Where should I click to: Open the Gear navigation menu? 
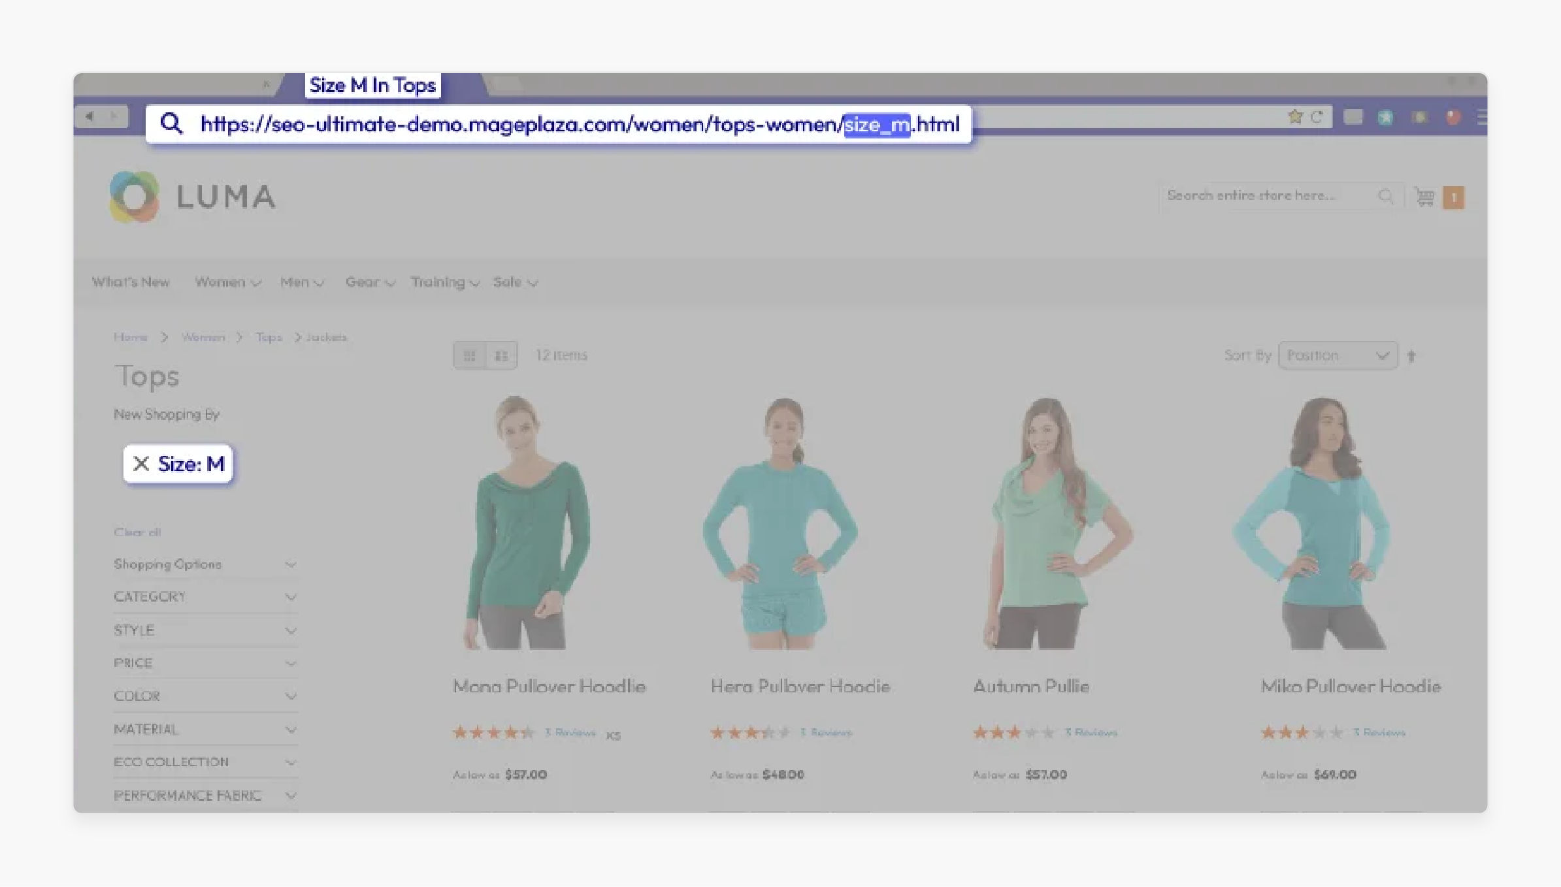[x=364, y=282]
